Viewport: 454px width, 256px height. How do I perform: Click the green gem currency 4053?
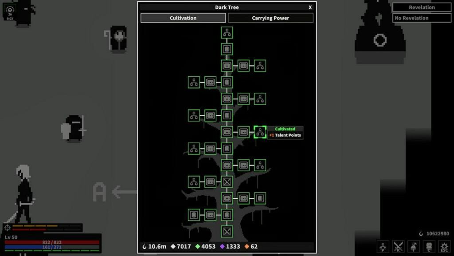coord(205,246)
